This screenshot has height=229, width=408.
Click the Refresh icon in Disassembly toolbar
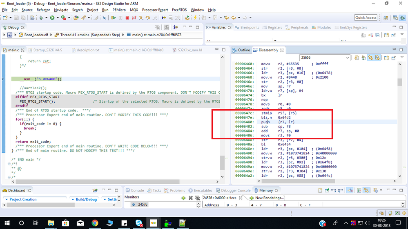coord(357,57)
